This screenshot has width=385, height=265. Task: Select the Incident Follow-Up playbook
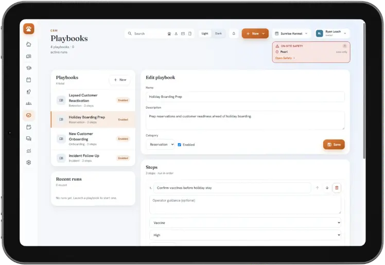click(93, 158)
